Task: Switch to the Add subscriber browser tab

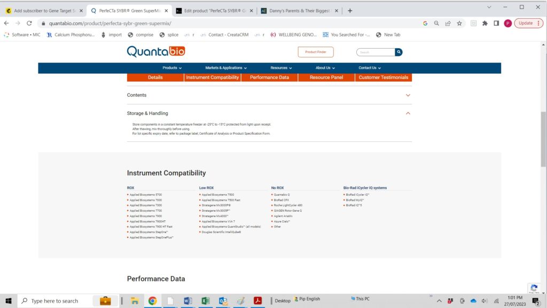Action: (x=44, y=11)
